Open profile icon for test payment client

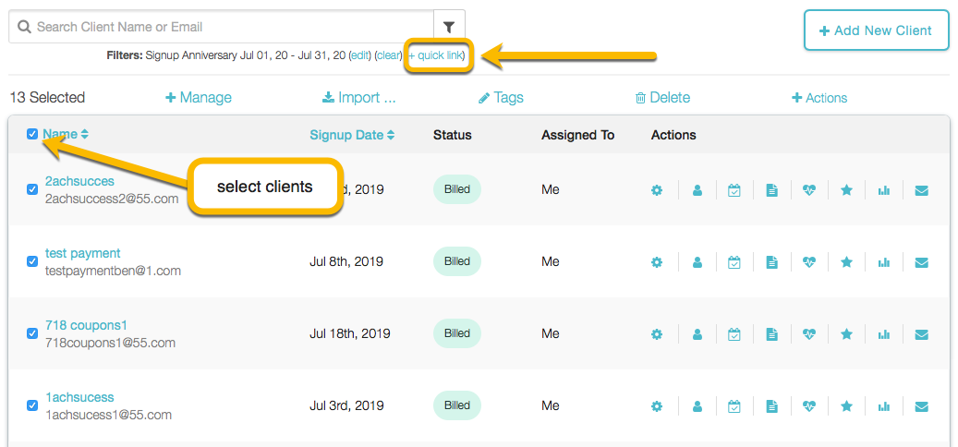click(697, 262)
